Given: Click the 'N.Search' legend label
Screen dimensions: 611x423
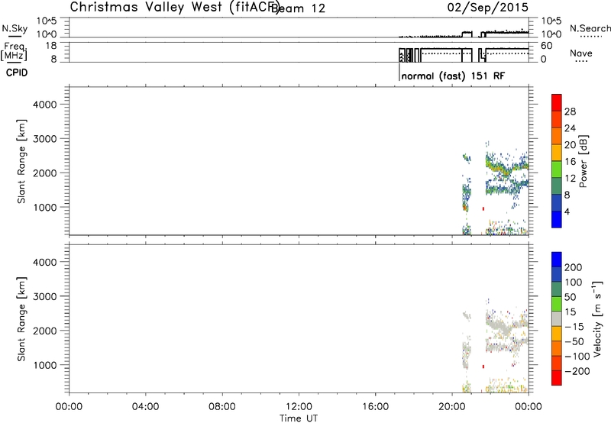Looking at the screenshot, I should coord(590,28).
